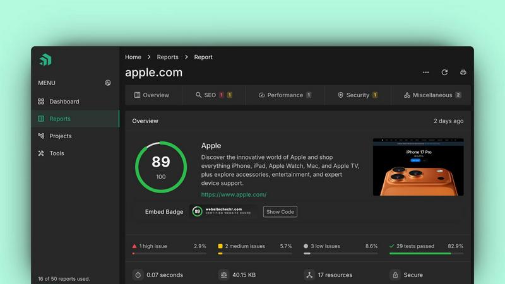Click the stopwatch icon by 0.07 seconds
Image resolution: width=505 pixels, height=284 pixels.
click(x=138, y=275)
